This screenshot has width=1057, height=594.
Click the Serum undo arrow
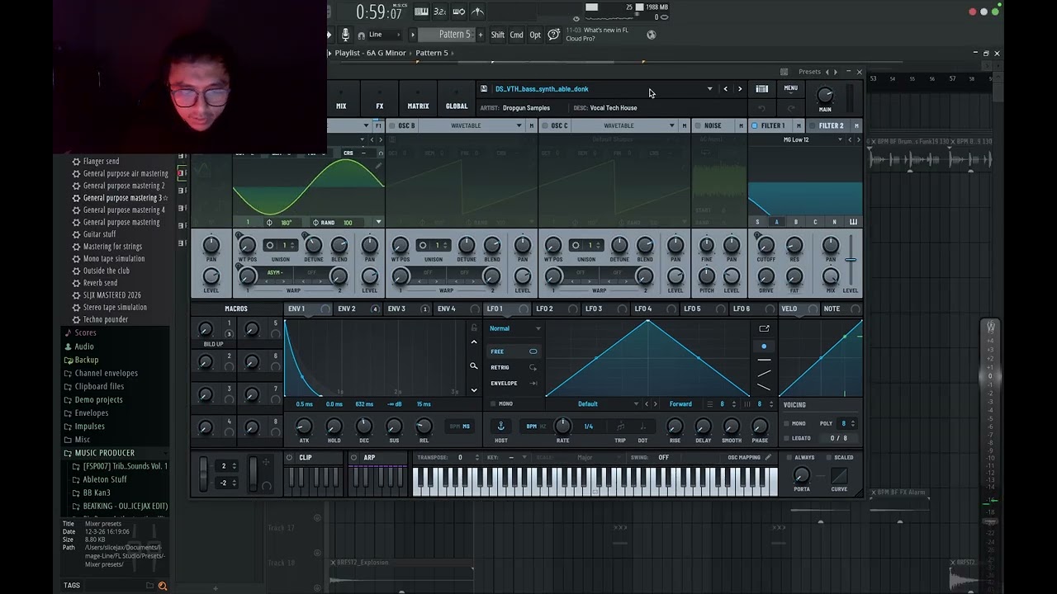click(761, 108)
